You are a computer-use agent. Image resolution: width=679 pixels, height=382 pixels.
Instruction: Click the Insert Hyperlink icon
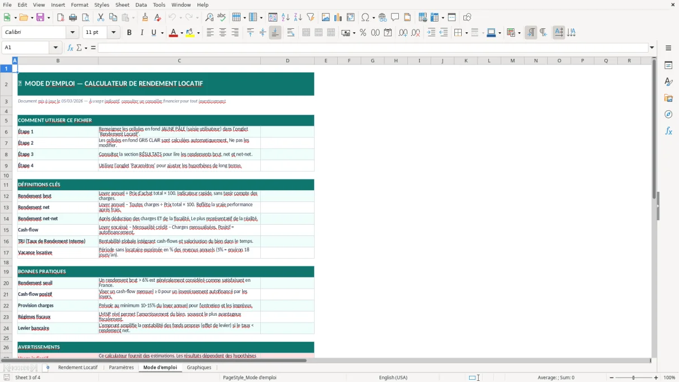383,18
